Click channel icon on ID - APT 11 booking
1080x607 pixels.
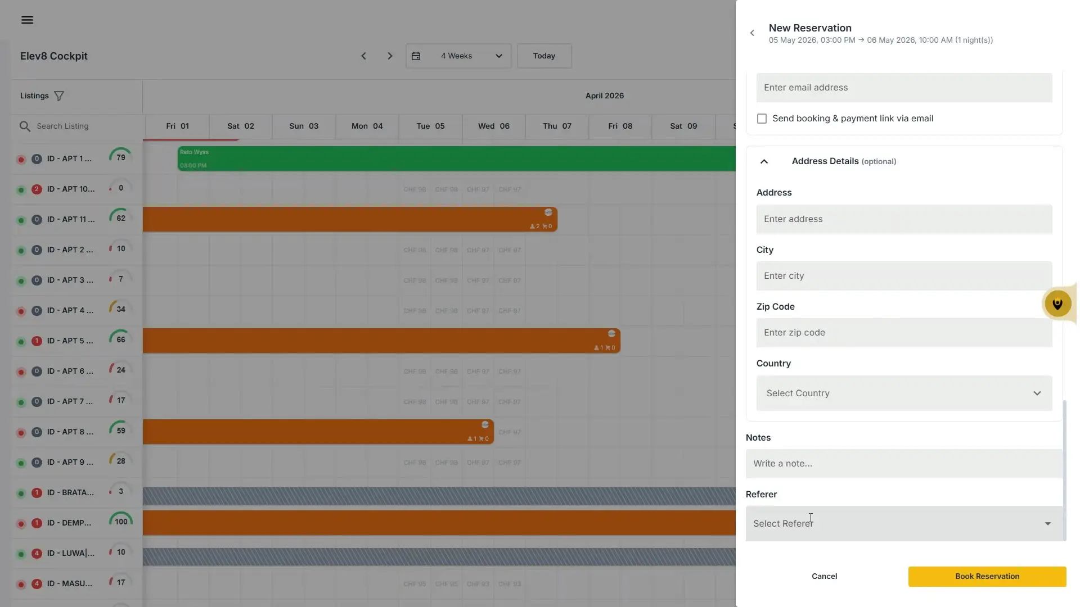pos(548,212)
